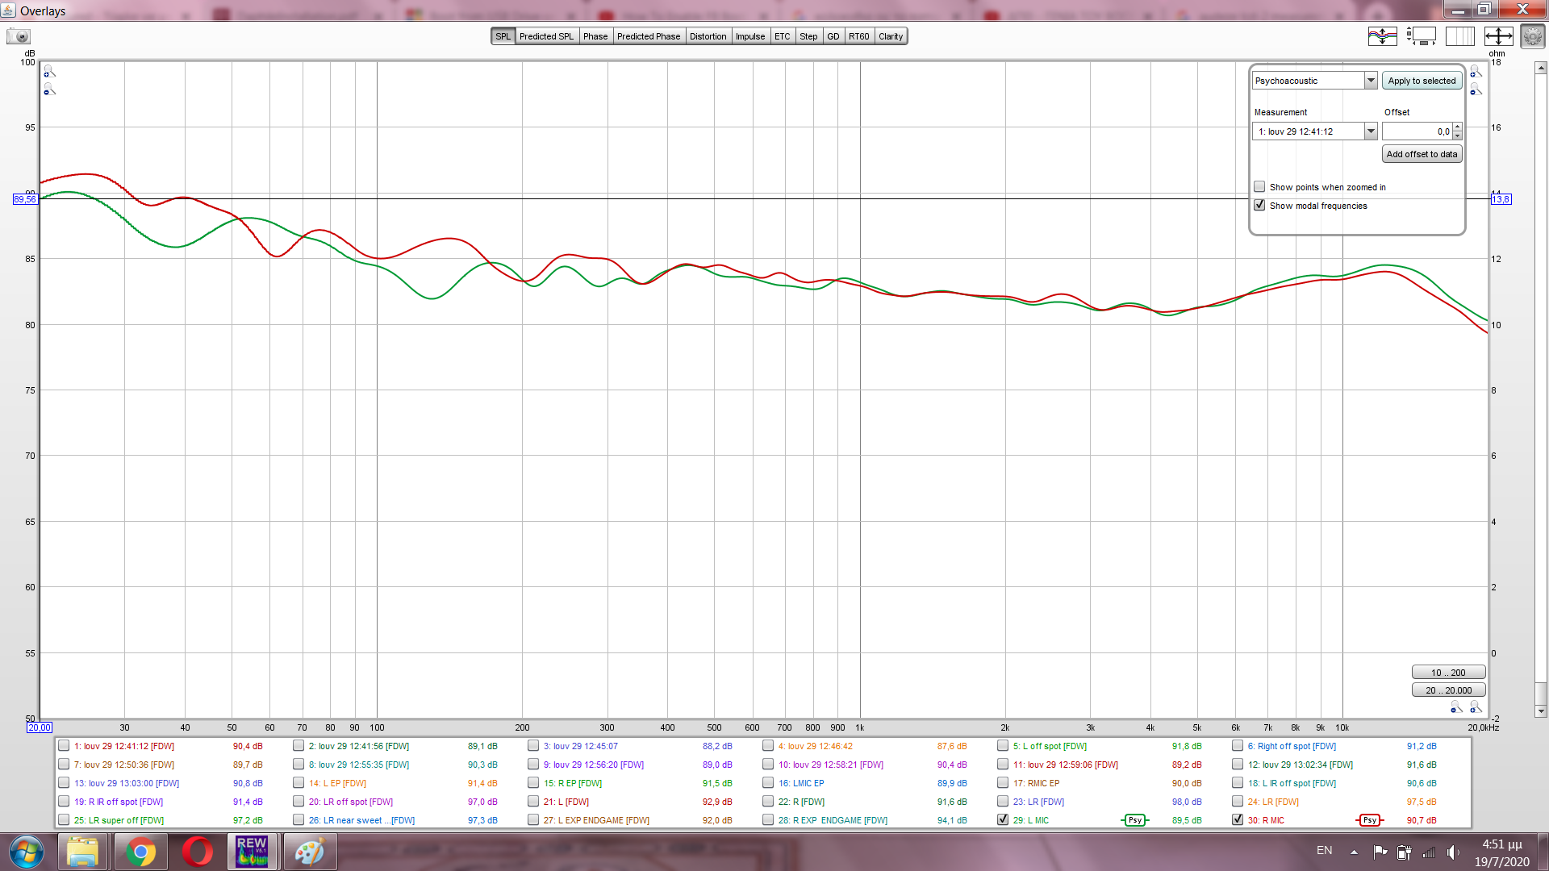The height and width of the screenshot is (871, 1549).
Task: Enable Show points when zoomed in
Action: coord(1259,187)
